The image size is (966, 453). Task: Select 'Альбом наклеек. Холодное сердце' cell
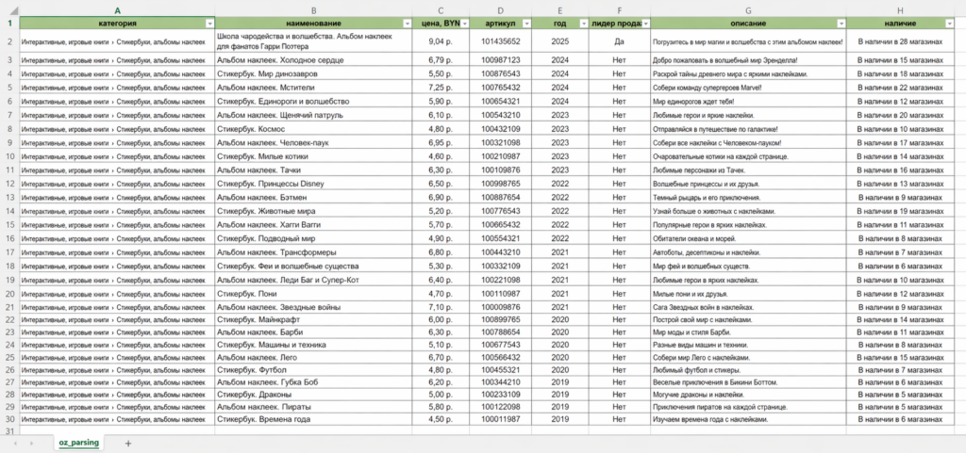coord(313,60)
